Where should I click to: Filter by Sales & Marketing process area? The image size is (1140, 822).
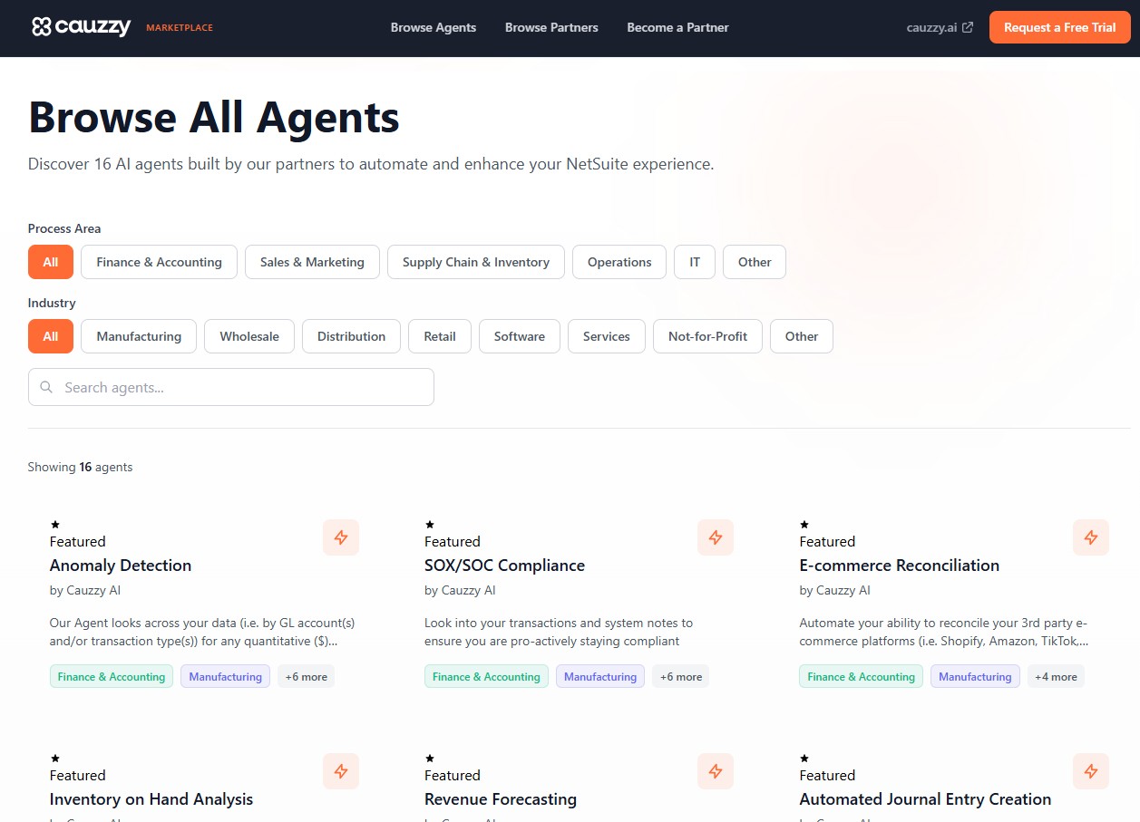point(312,262)
